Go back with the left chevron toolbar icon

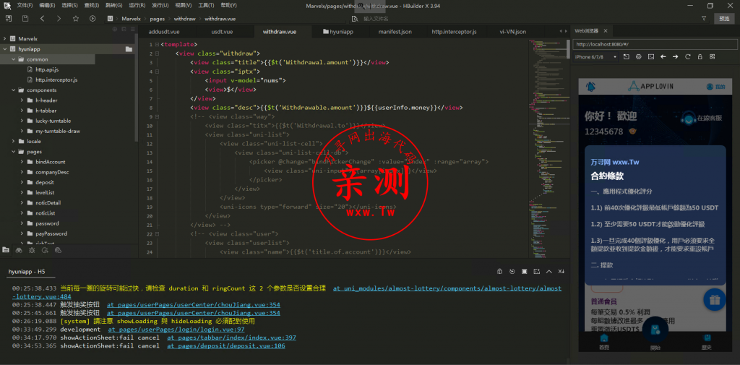tap(42, 18)
